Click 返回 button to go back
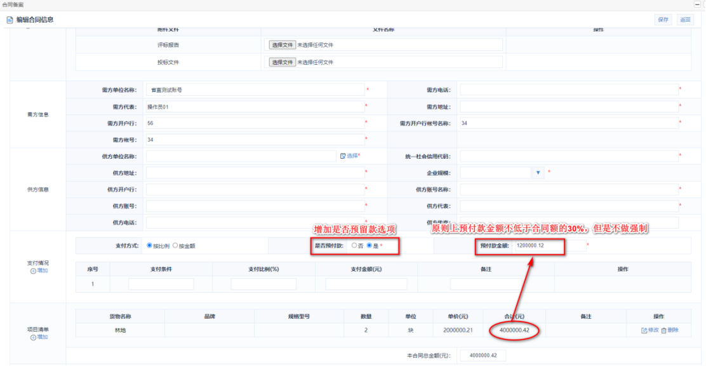Viewport: 706px width, 376px height. [x=685, y=20]
